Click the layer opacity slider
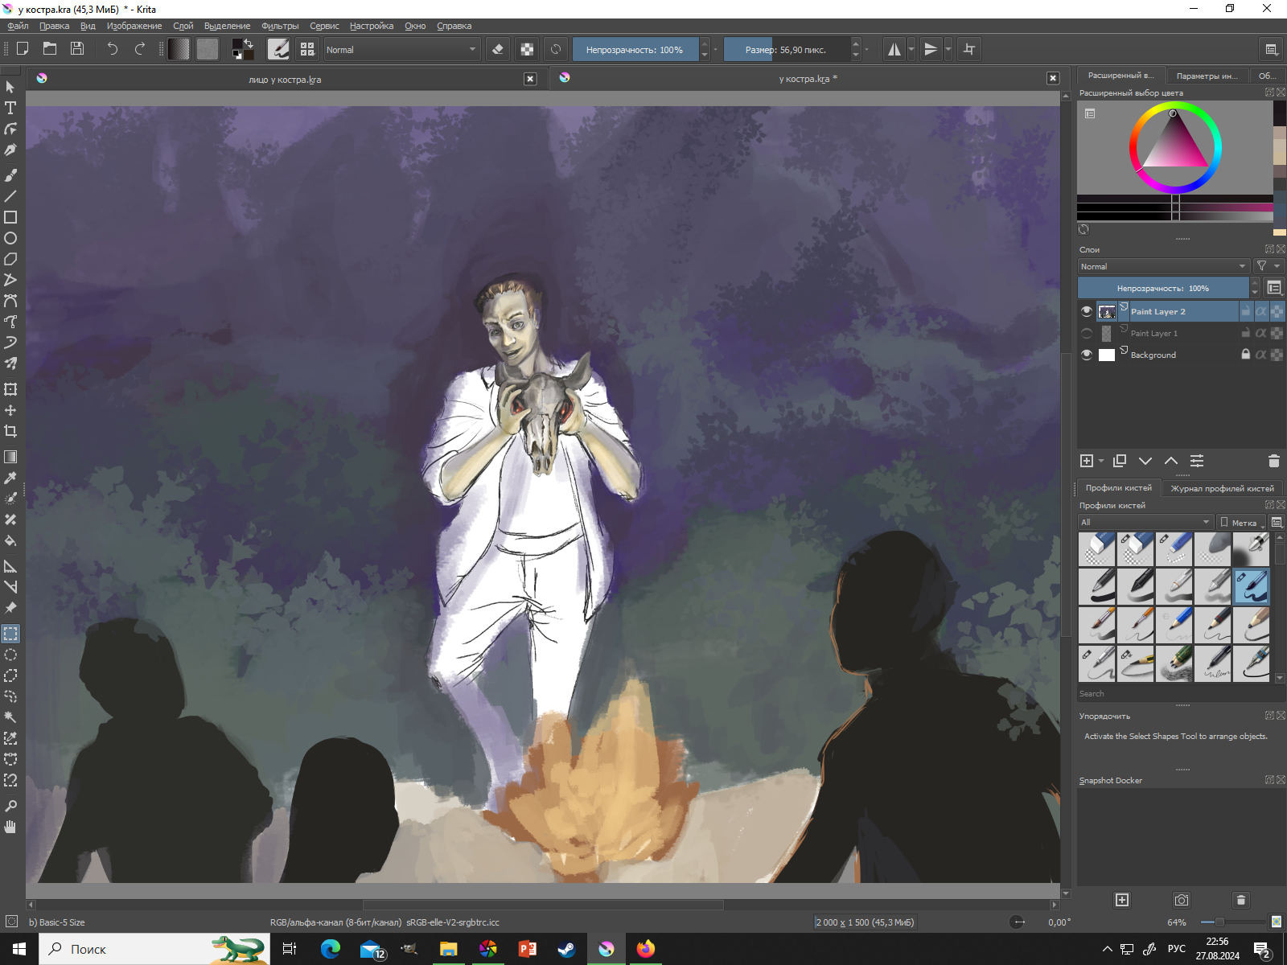Viewport: 1287px width, 965px height. click(x=1162, y=288)
